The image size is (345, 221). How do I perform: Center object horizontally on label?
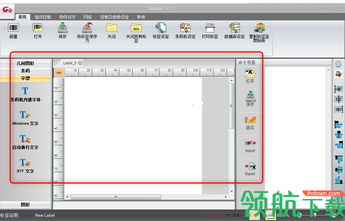point(339,99)
